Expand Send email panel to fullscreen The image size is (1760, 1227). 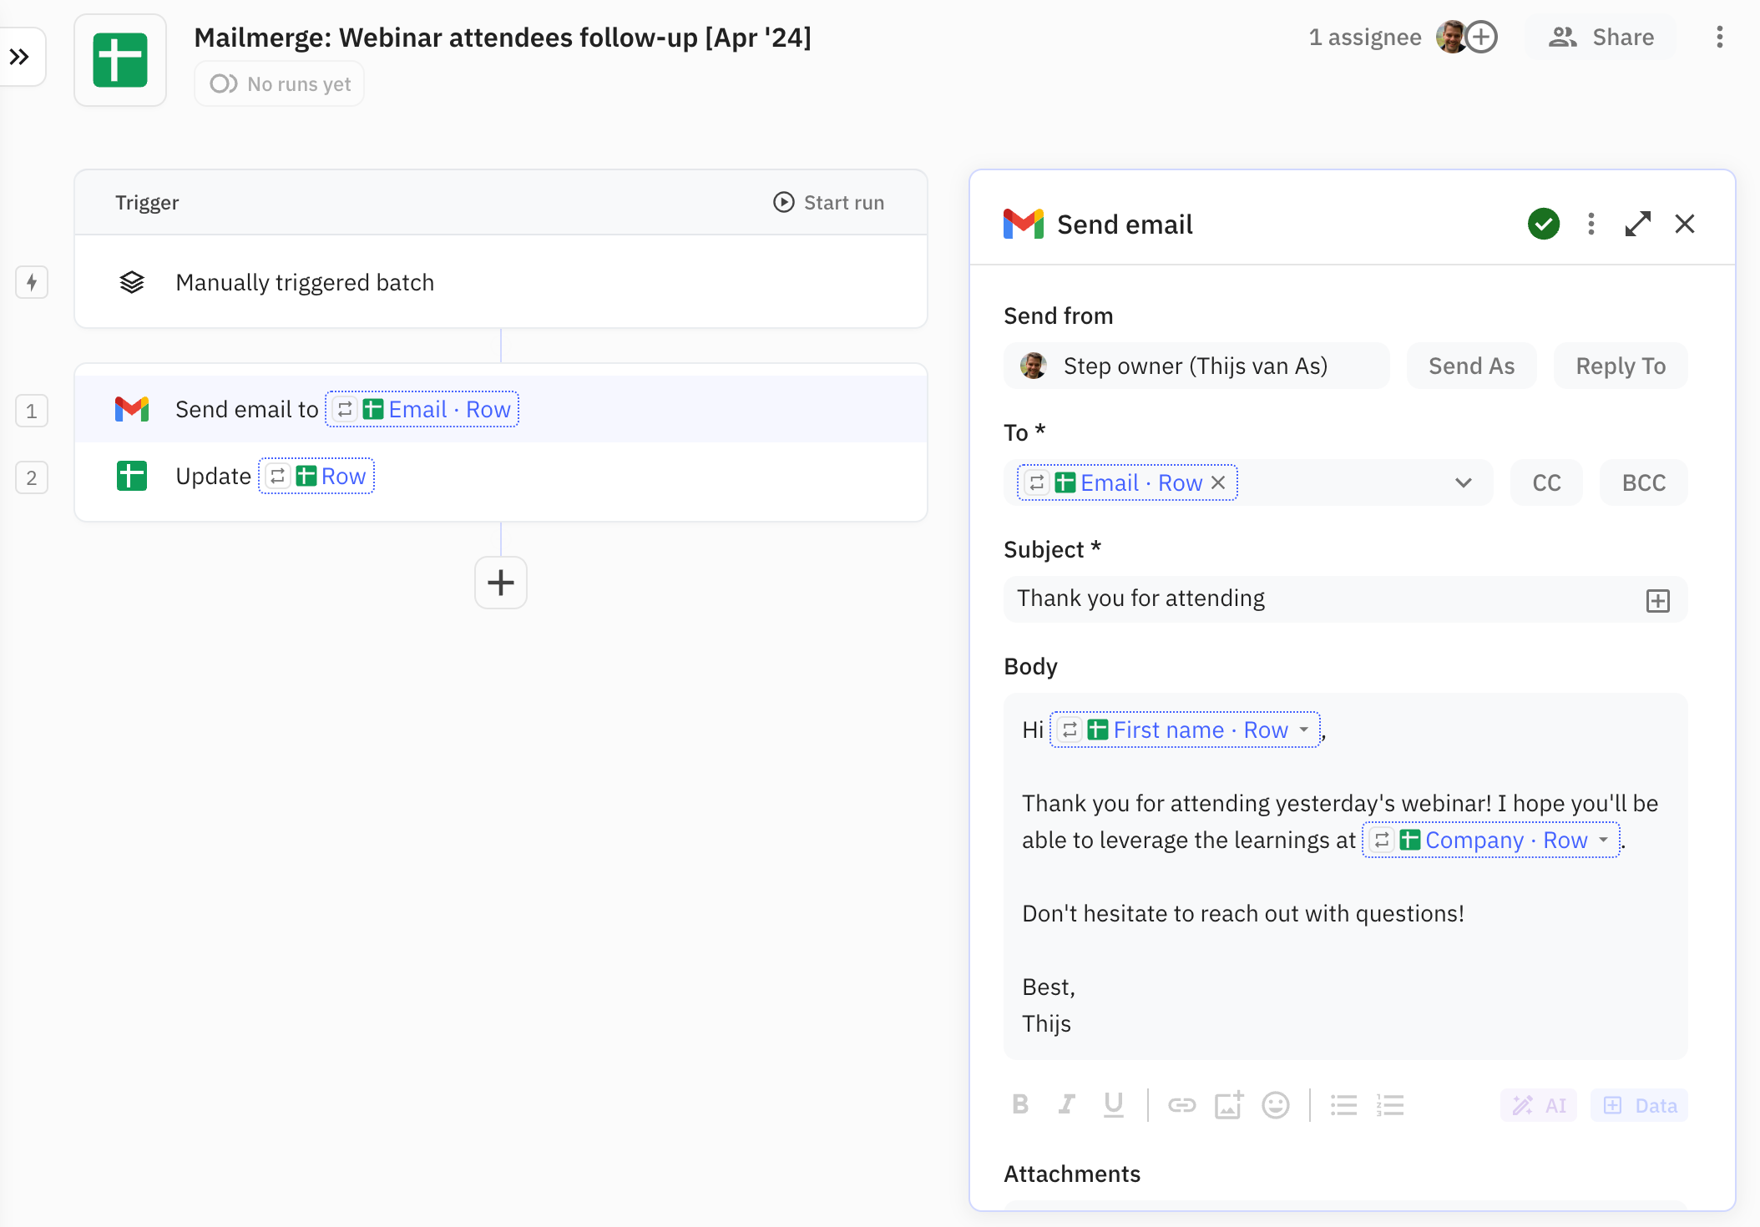point(1637,224)
